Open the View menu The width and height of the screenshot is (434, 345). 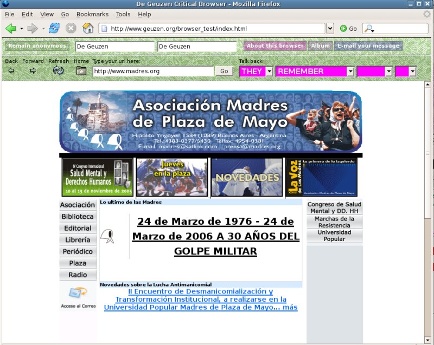[47, 14]
